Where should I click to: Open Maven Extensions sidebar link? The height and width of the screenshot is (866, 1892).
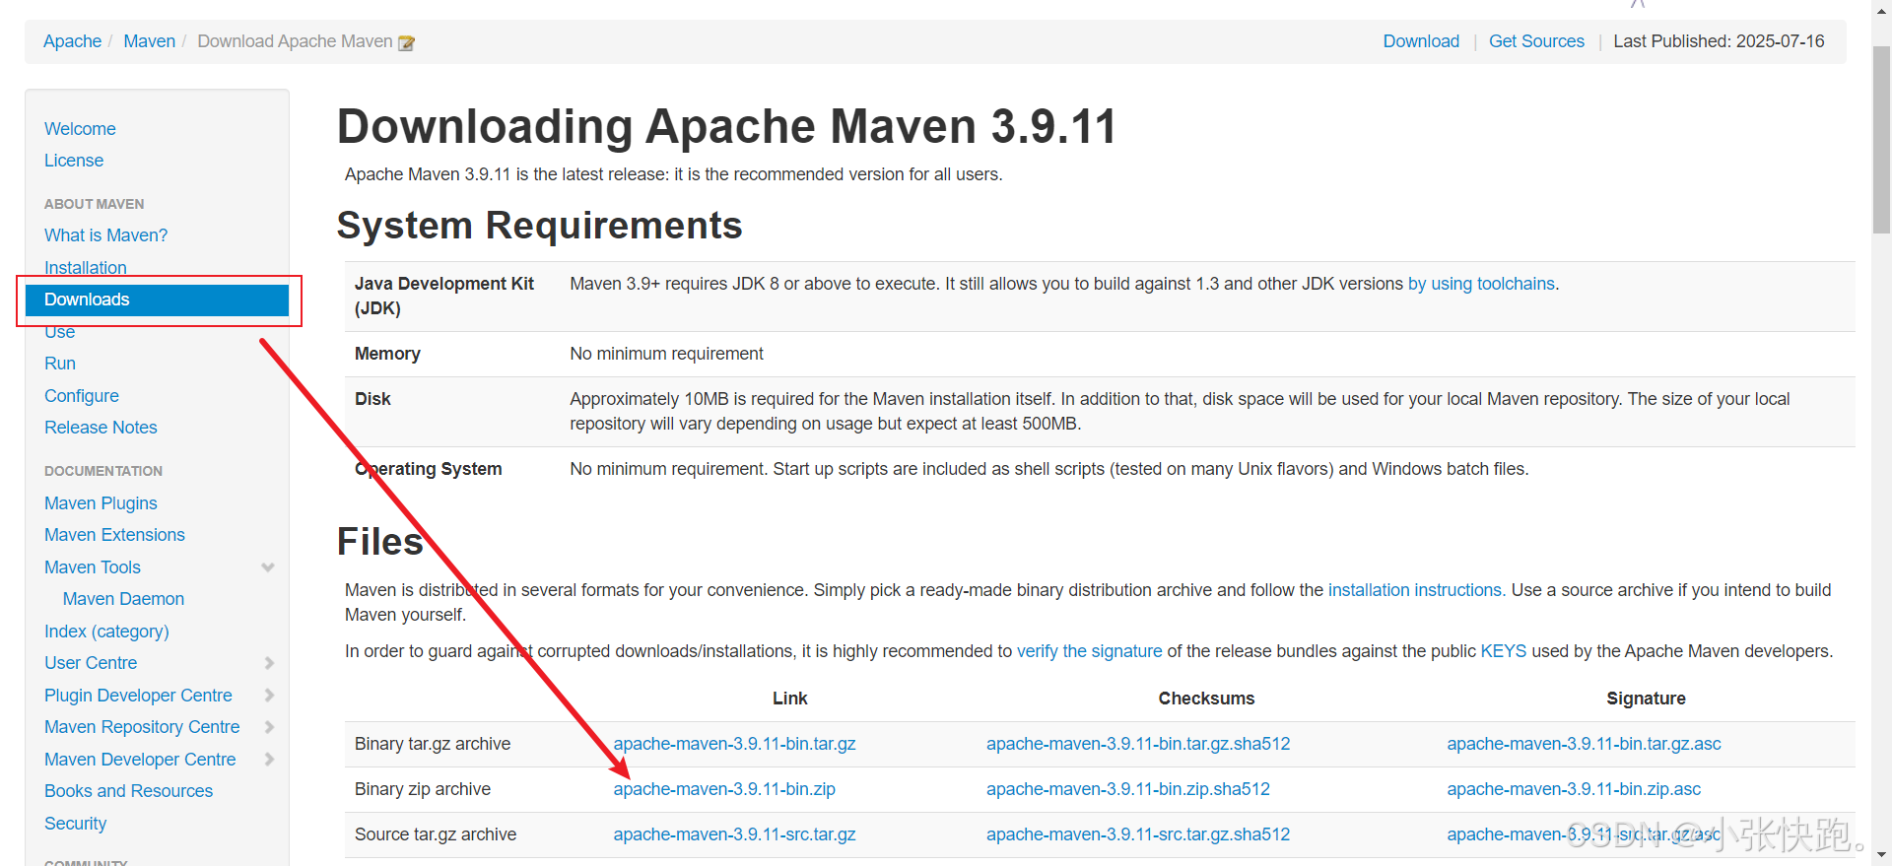coord(114,535)
